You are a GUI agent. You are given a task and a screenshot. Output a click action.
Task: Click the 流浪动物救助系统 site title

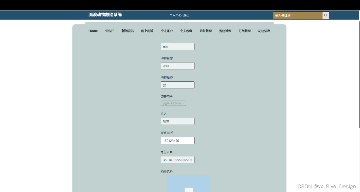pos(105,15)
